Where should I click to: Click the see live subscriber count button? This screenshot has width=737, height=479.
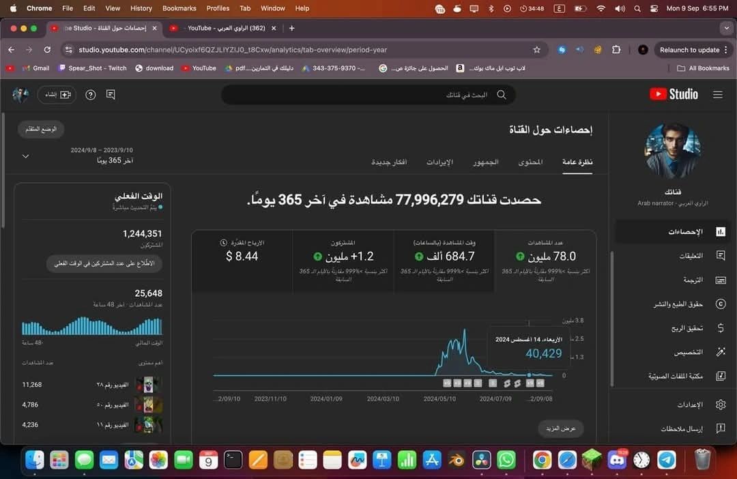[104, 263]
